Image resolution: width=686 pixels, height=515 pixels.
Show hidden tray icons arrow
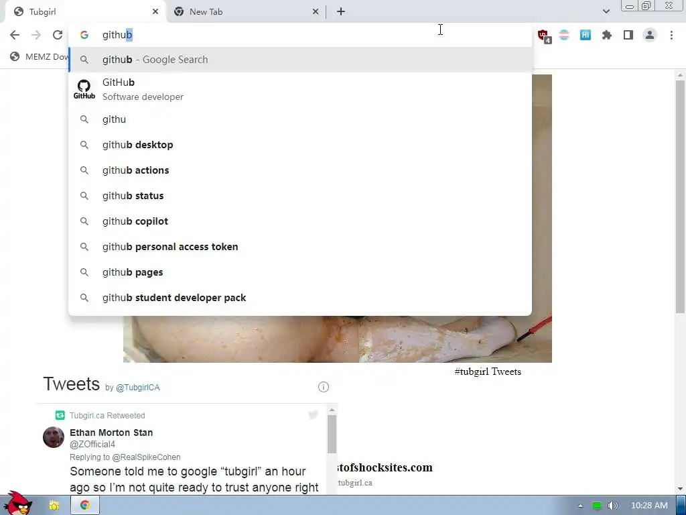tap(580, 506)
